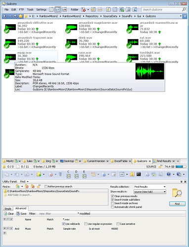Enable Automatically shrink panel

112,207
